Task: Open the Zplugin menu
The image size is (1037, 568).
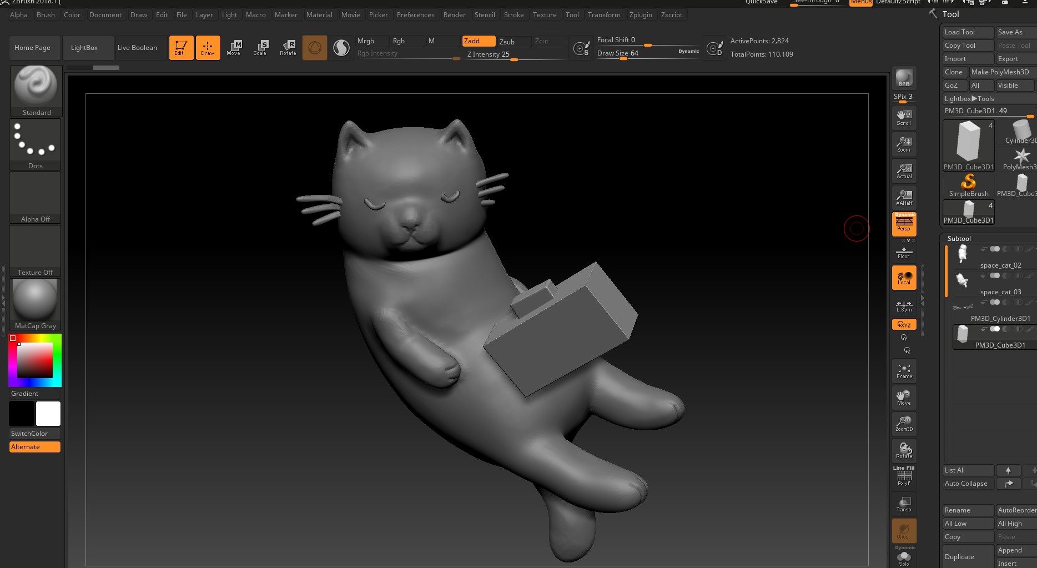Action: click(x=640, y=15)
